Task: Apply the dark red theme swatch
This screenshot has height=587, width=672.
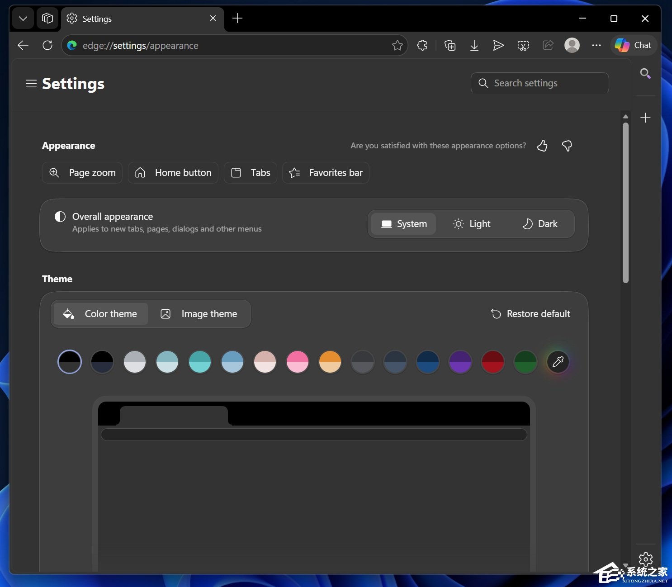Action: (x=493, y=362)
